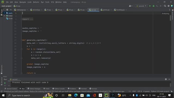Select Scratches and Consoles tree item
Image resolution: width=174 pixels, height=98 pixels.
tap(9, 19)
